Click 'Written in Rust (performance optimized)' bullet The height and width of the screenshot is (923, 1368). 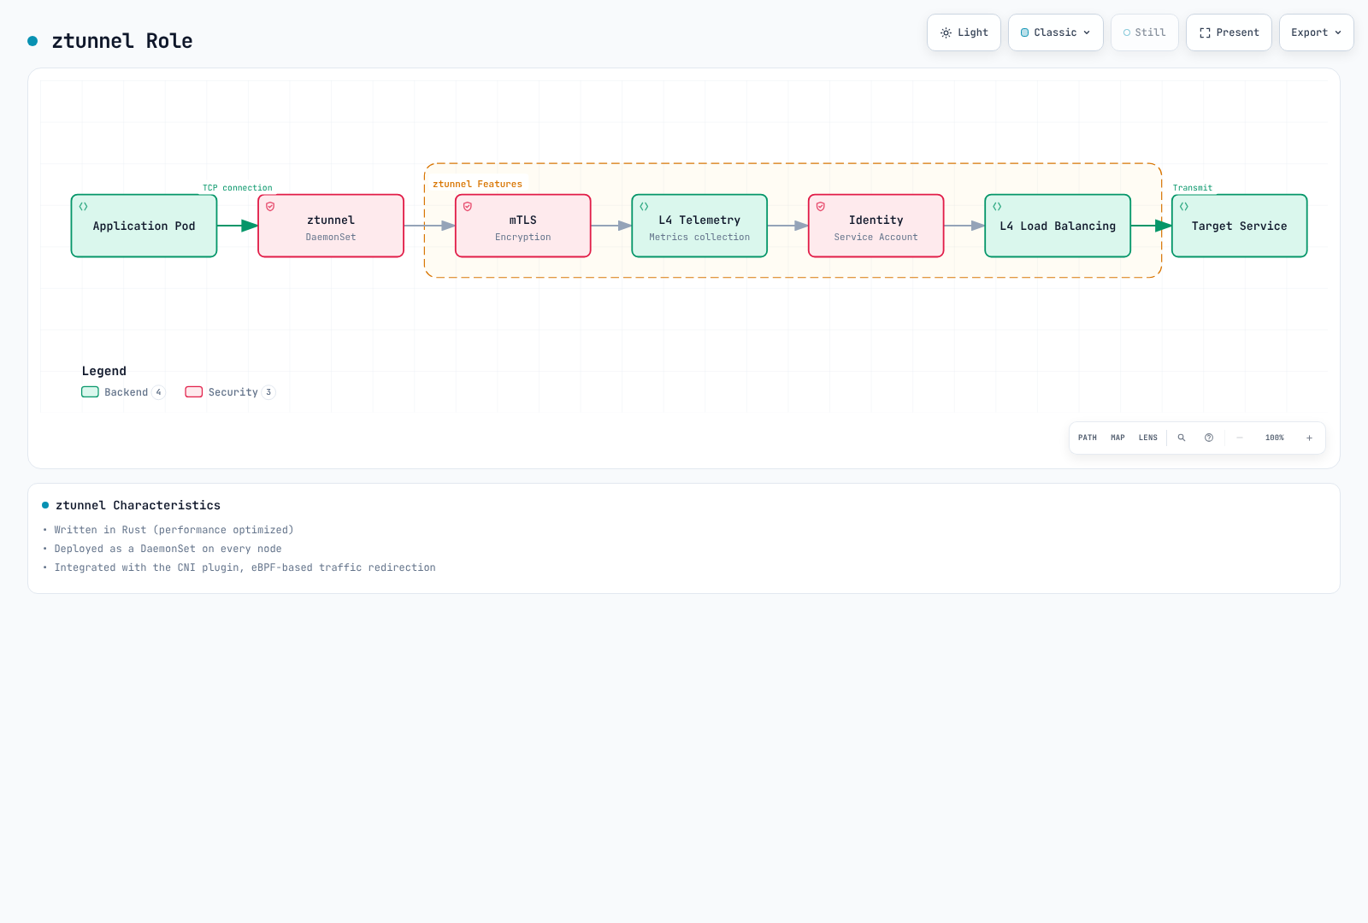coord(174,530)
